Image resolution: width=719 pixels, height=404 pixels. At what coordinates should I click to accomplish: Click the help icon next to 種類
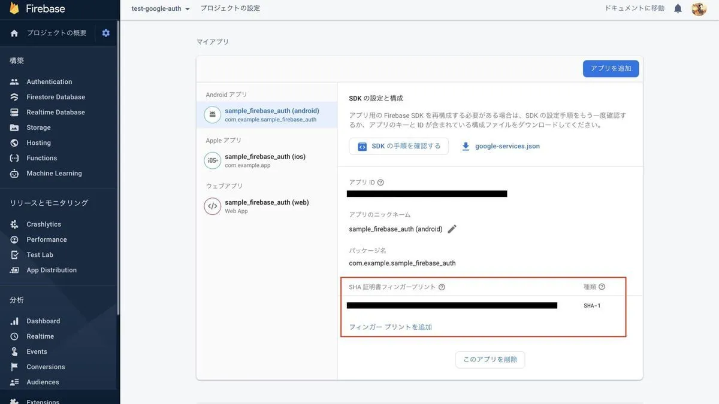point(602,287)
